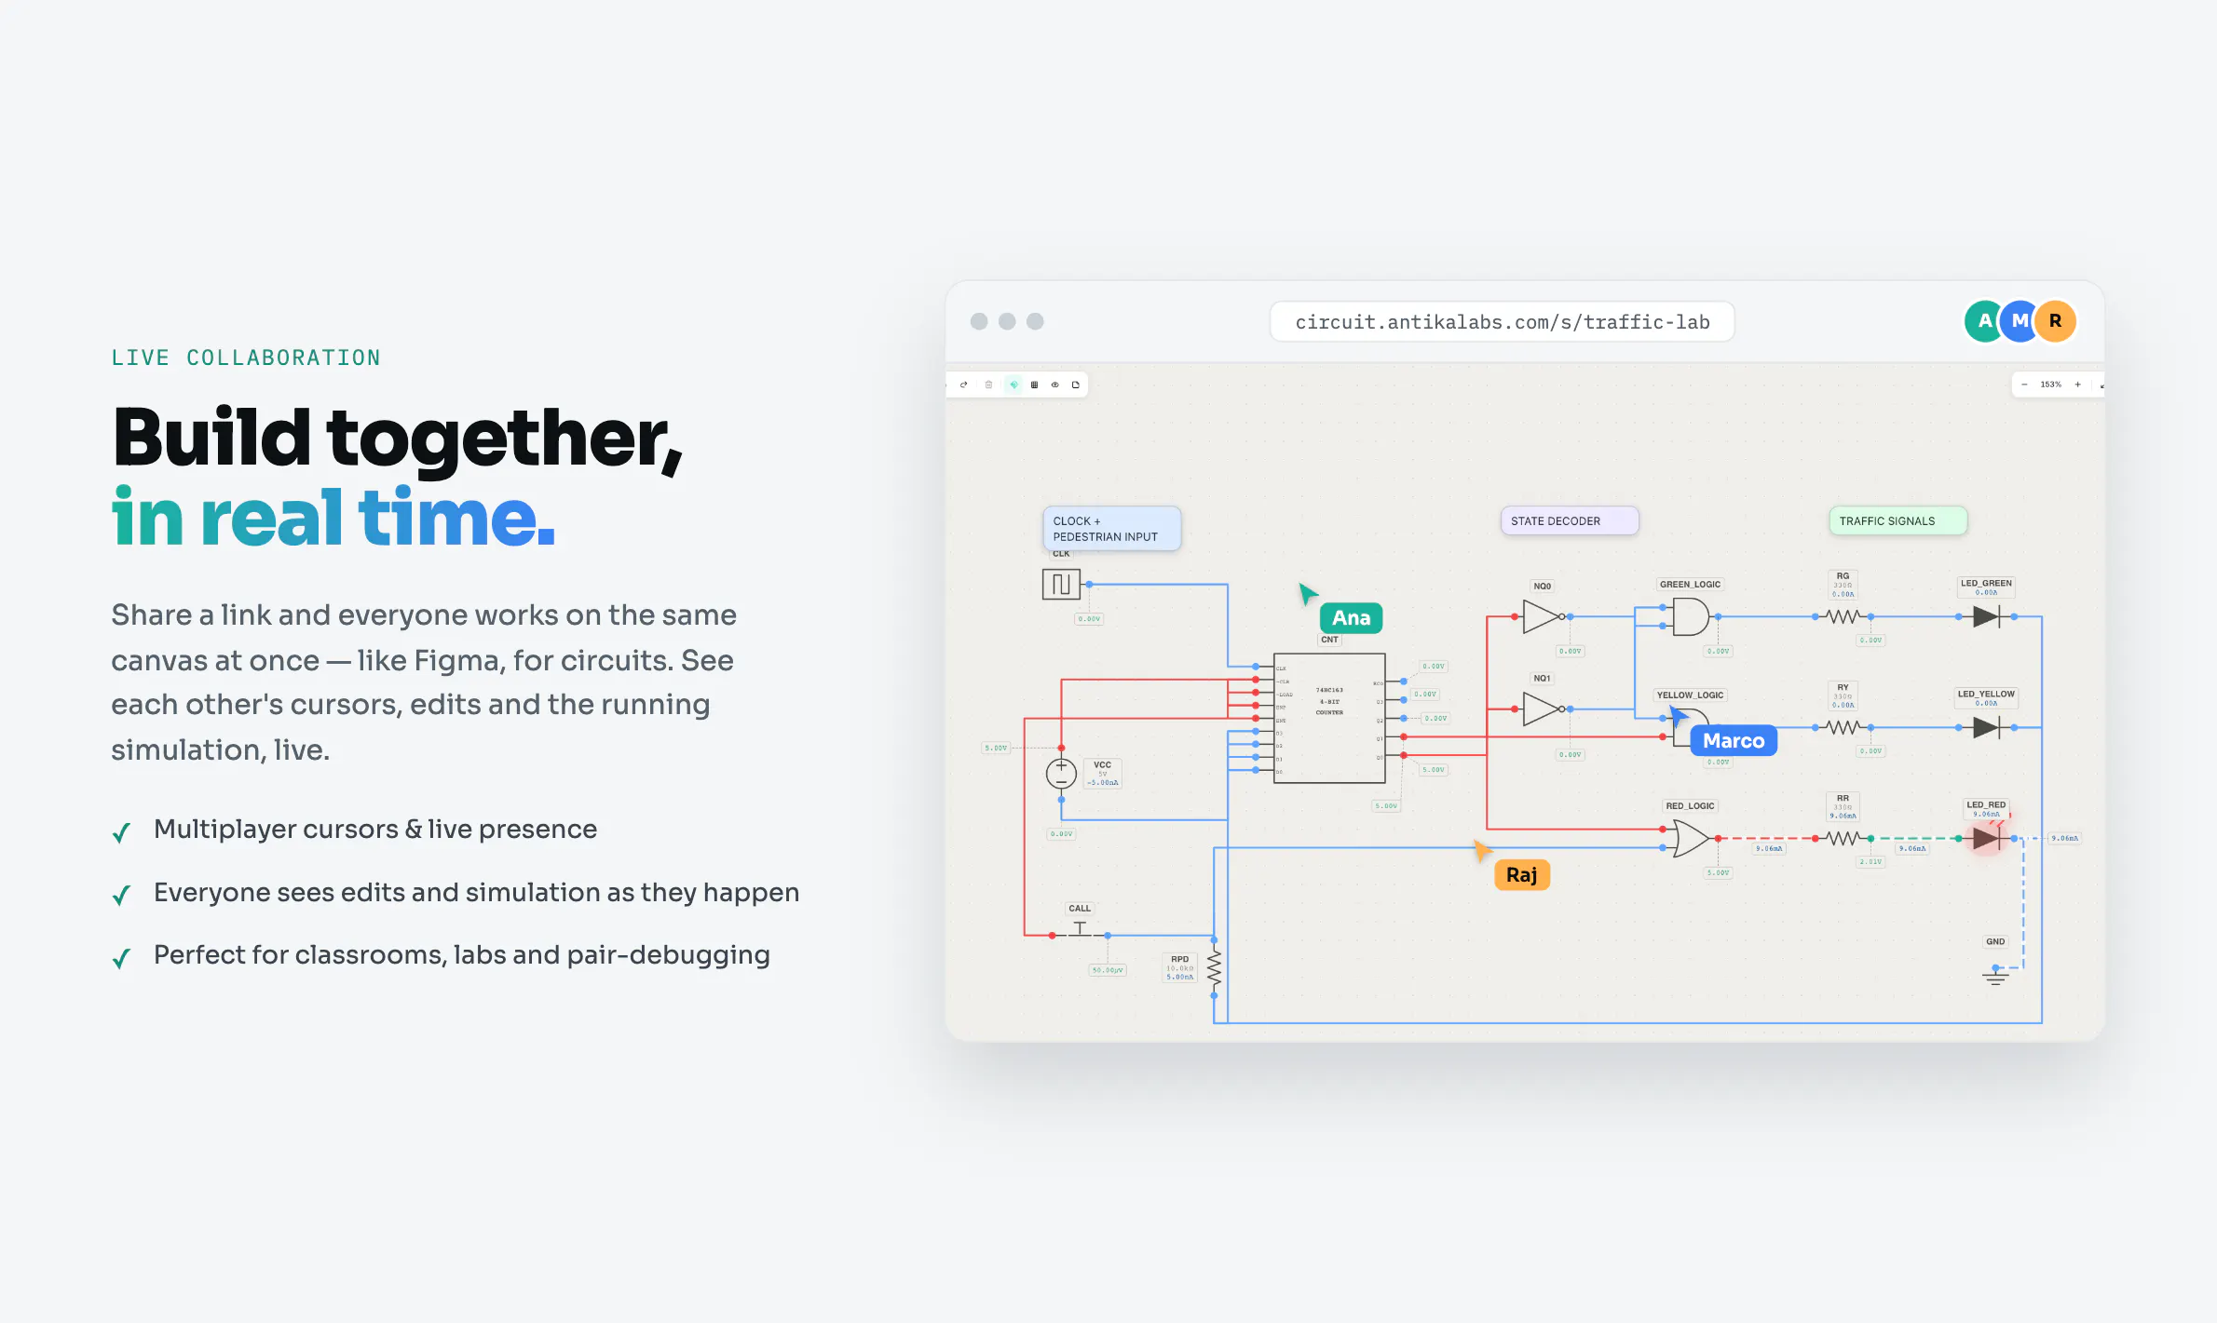Click the YELLOW_LOGIC component label
The width and height of the screenshot is (2217, 1323).
click(1690, 695)
